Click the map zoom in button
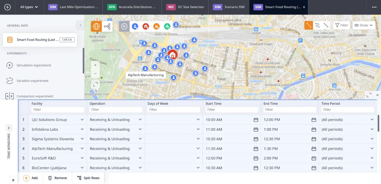381x184 pixels. [95, 65]
